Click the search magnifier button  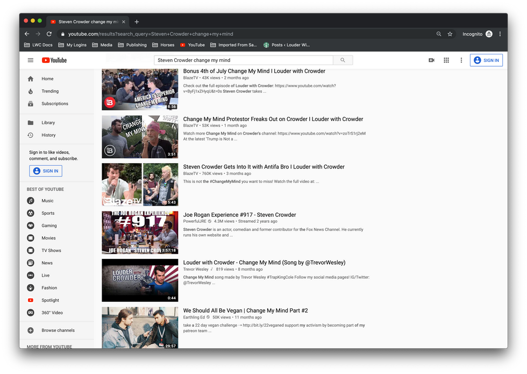coord(343,60)
